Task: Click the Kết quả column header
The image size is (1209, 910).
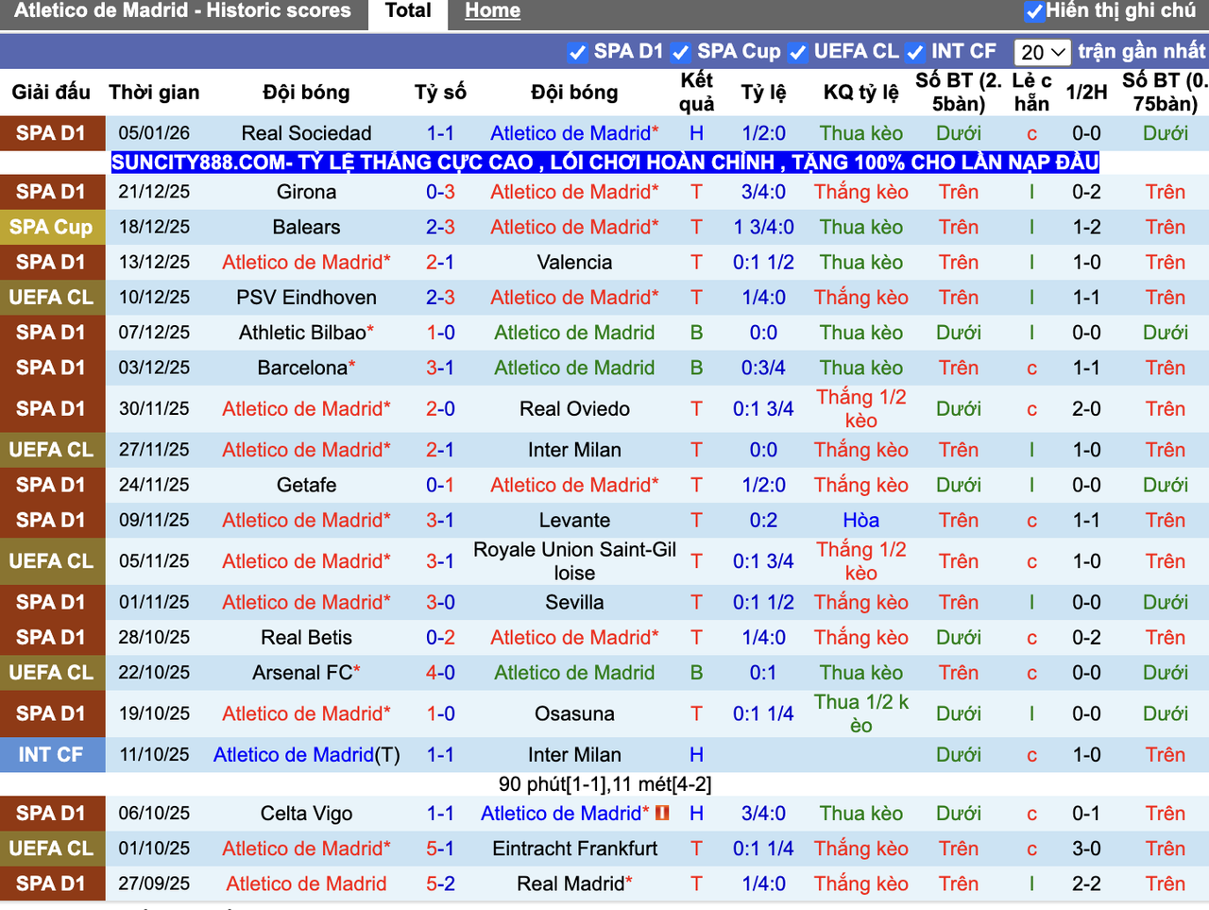Action: tap(697, 93)
